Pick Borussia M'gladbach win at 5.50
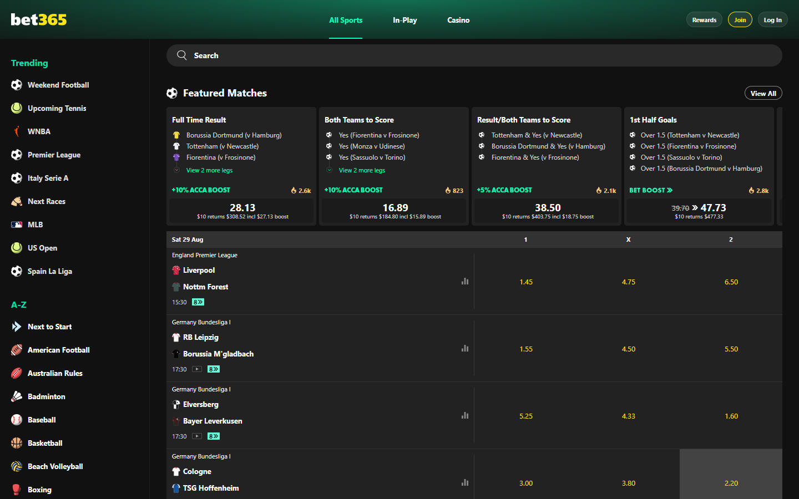Image resolution: width=799 pixels, height=499 pixels. click(x=731, y=349)
